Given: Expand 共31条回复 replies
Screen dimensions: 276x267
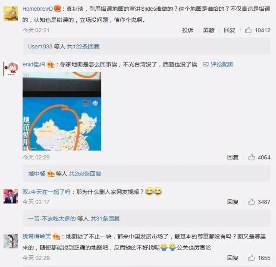Looking at the screenshot, I should point(105,218).
